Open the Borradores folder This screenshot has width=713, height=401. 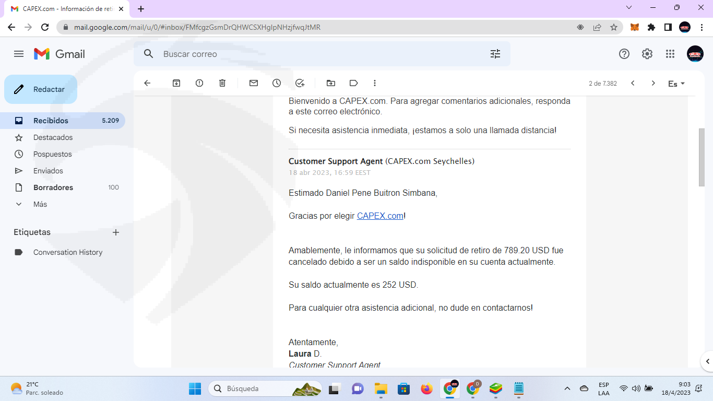pyautogui.click(x=63, y=187)
